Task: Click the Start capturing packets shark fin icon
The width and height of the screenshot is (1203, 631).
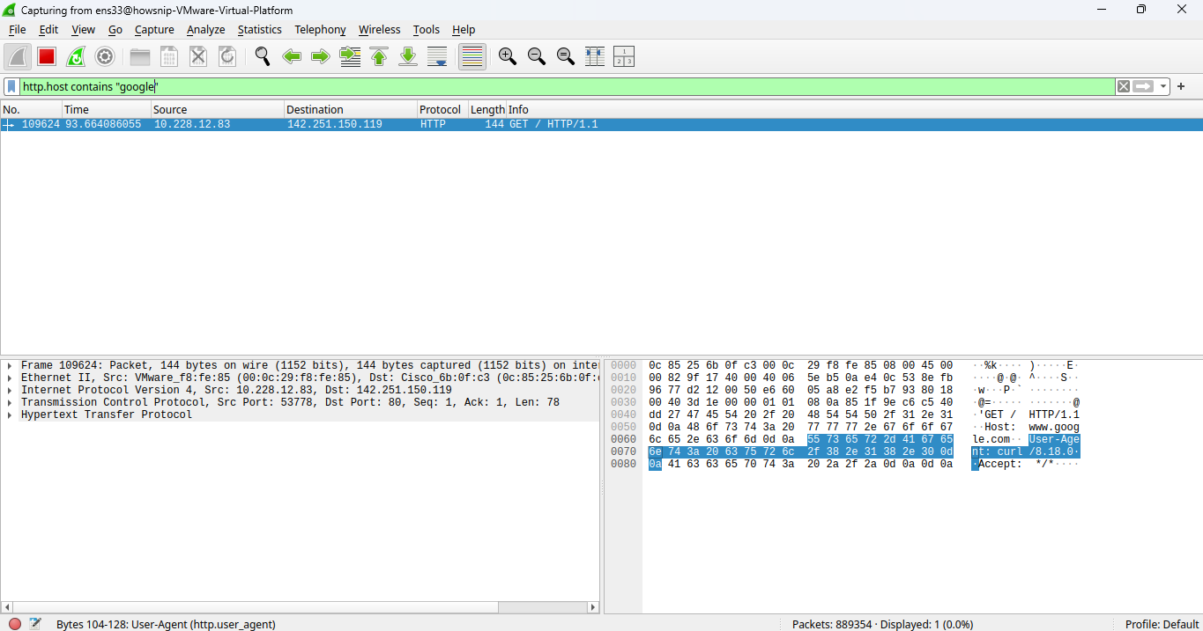Action: [x=18, y=57]
